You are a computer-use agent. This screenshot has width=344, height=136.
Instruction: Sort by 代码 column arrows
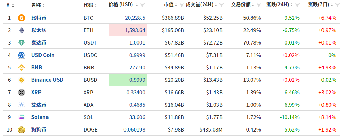tap(96, 5)
